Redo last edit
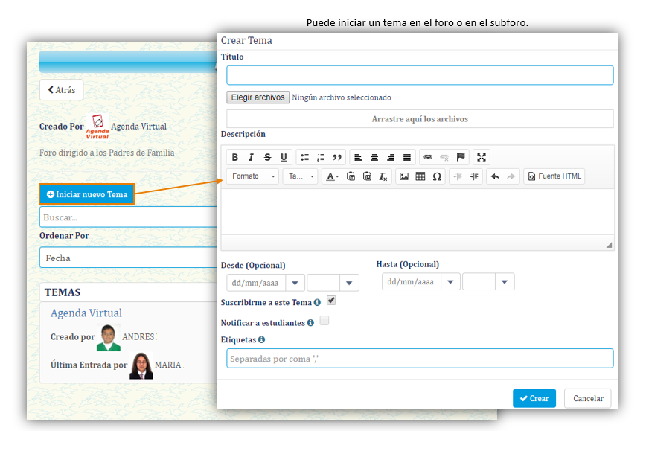This screenshot has width=646, height=454. pos(511,176)
